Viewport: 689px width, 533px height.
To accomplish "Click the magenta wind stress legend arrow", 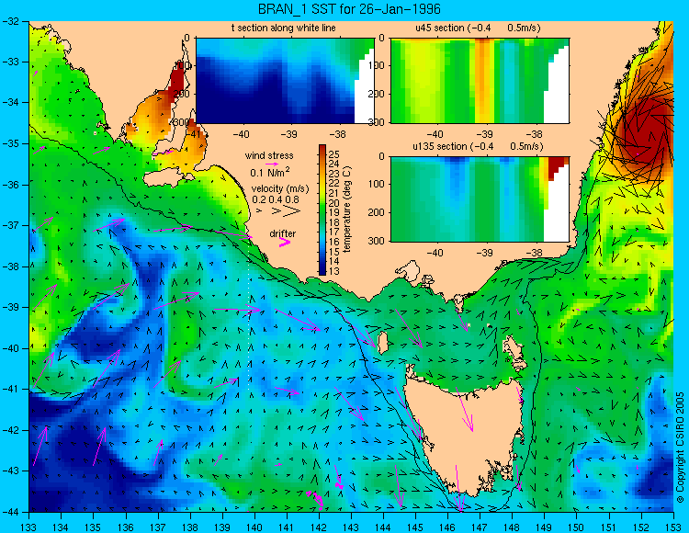I will coord(273,164).
